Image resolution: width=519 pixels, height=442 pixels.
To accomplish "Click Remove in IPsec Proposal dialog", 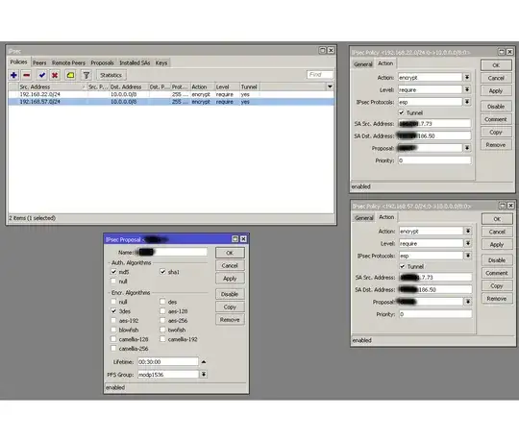I will (x=230, y=320).
